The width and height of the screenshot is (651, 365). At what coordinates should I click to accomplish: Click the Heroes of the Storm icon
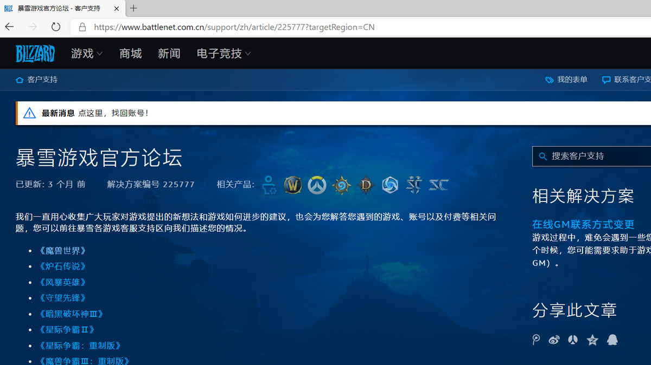tap(390, 185)
